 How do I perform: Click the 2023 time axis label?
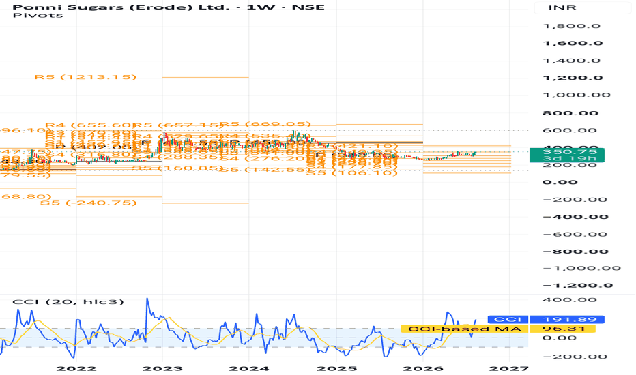click(x=162, y=368)
